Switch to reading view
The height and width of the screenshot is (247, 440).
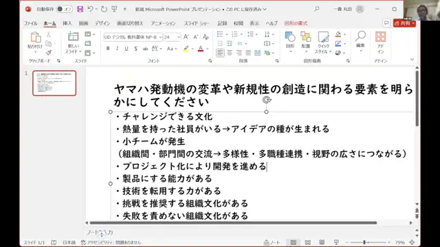point(322,242)
